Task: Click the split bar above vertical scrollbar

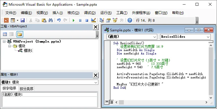Action: pyautogui.click(x=211, y=42)
